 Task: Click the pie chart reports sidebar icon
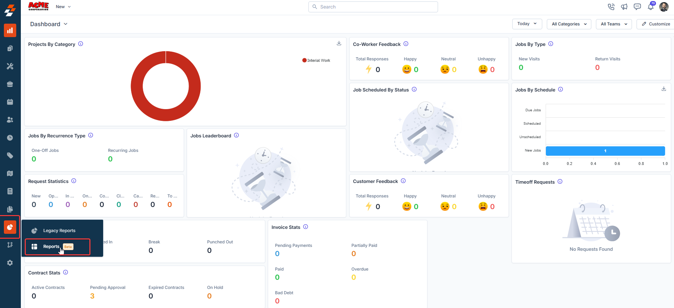[x=10, y=227]
